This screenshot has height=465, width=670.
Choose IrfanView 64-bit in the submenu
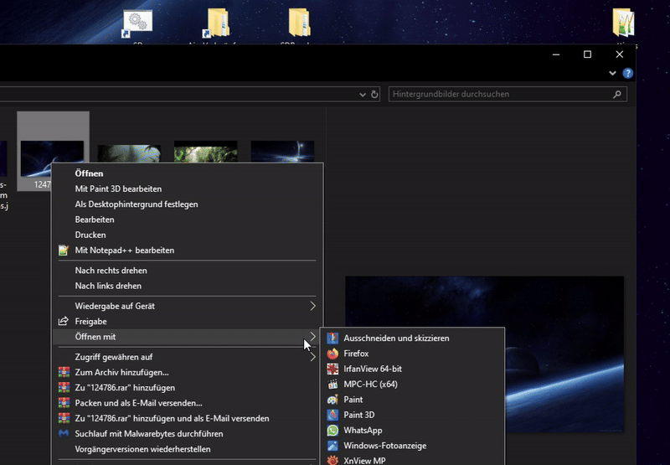(372, 369)
